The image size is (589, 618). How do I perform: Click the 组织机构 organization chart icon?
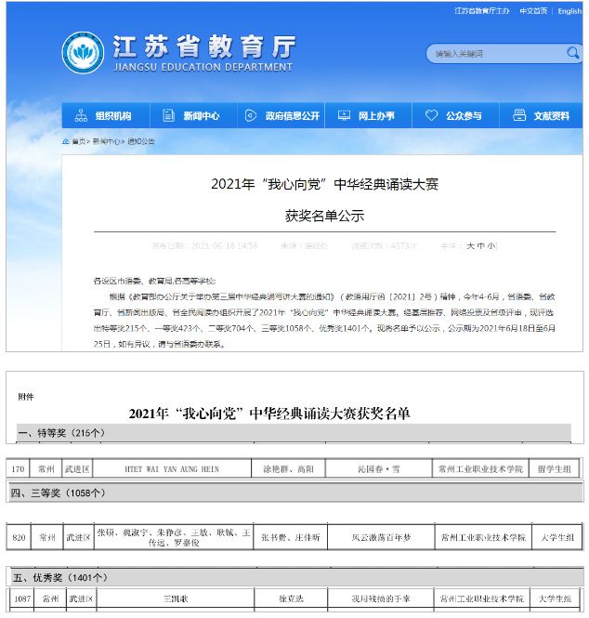coord(80,116)
